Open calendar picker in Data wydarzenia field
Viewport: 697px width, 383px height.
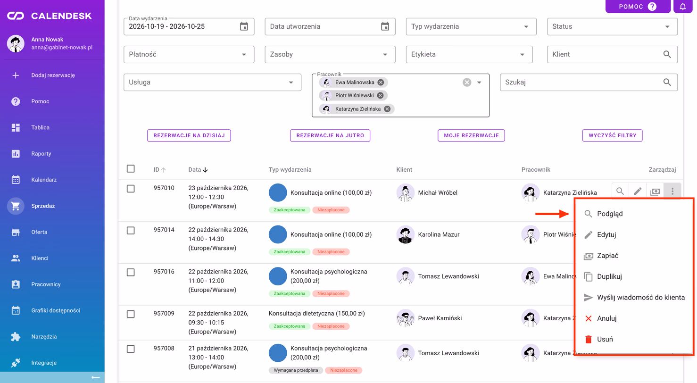[244, 26]
